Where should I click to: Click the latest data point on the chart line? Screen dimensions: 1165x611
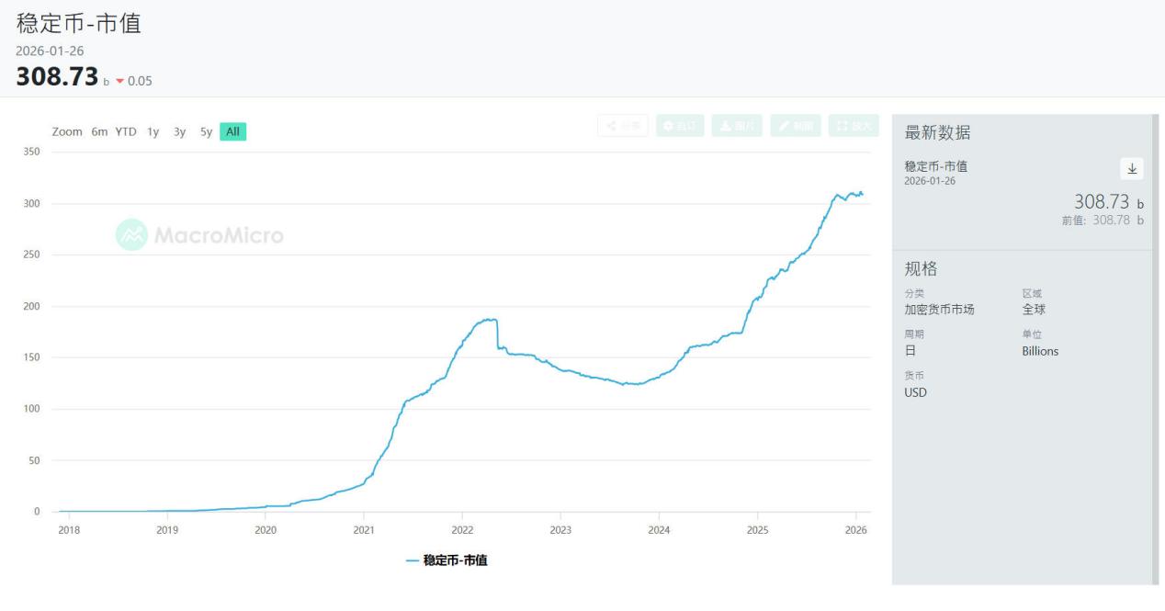(861, 194)
